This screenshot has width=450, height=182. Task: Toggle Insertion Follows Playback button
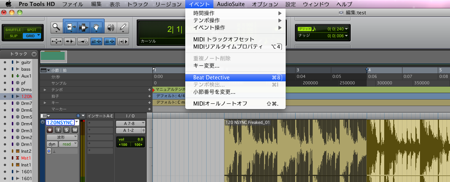click(123, 41)
